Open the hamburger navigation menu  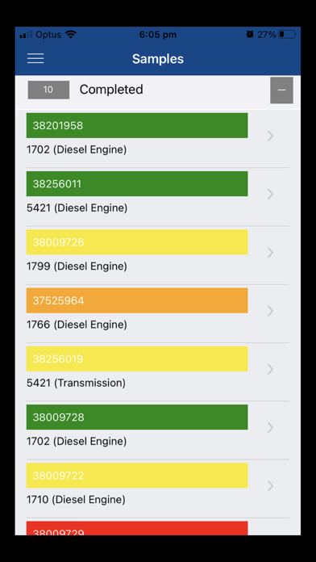click(35, 58)
